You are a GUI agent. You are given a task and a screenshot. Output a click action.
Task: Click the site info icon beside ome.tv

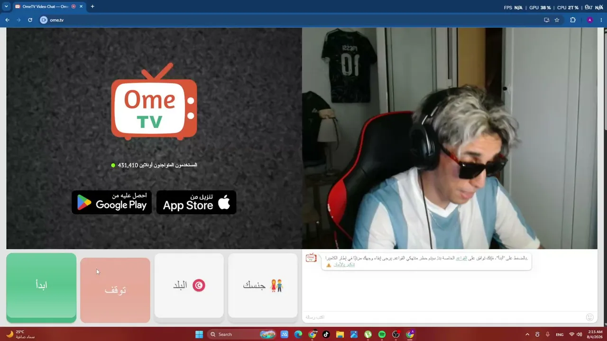coord(44,20)
